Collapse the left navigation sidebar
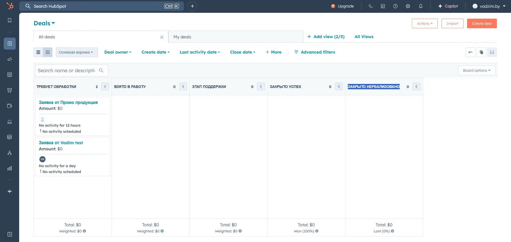Viewport: 511px width, 242px height. (x=10, y=234)
